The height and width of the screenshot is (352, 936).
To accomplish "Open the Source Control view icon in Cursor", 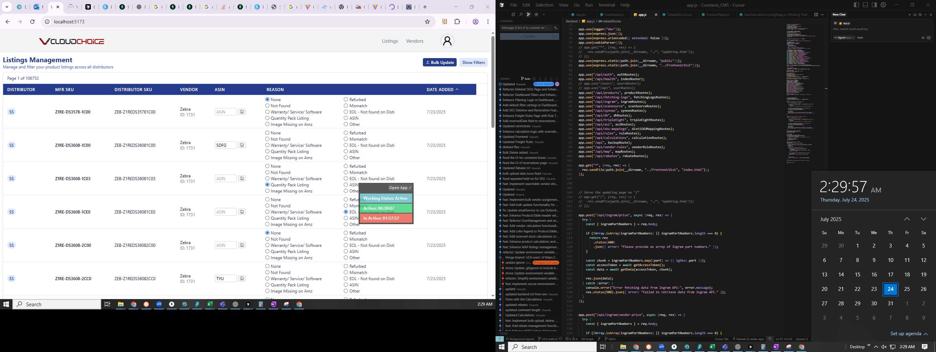I will click(x=529, y=15).
